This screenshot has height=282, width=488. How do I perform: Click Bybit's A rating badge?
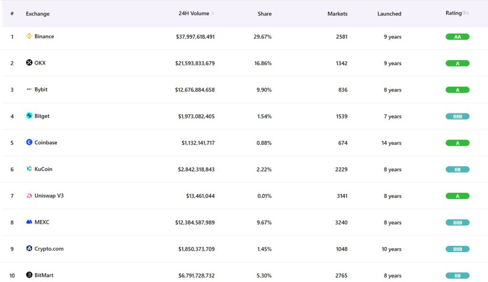click(x=457, y=90)
